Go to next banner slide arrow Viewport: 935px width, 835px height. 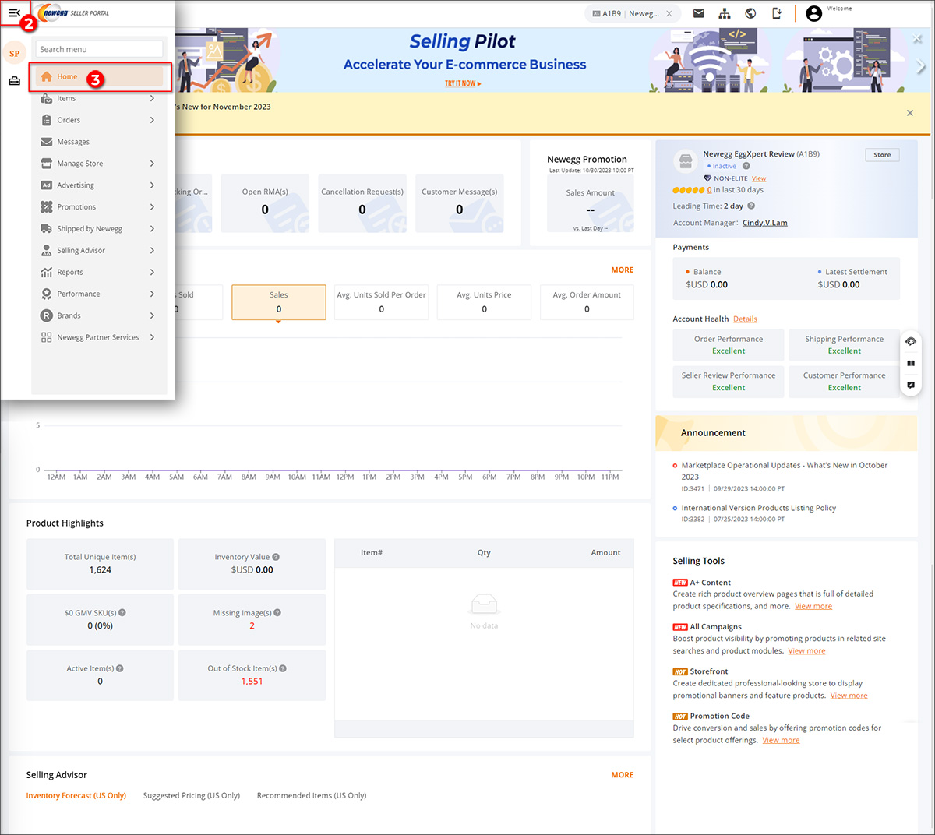click(x=921, y=68)
